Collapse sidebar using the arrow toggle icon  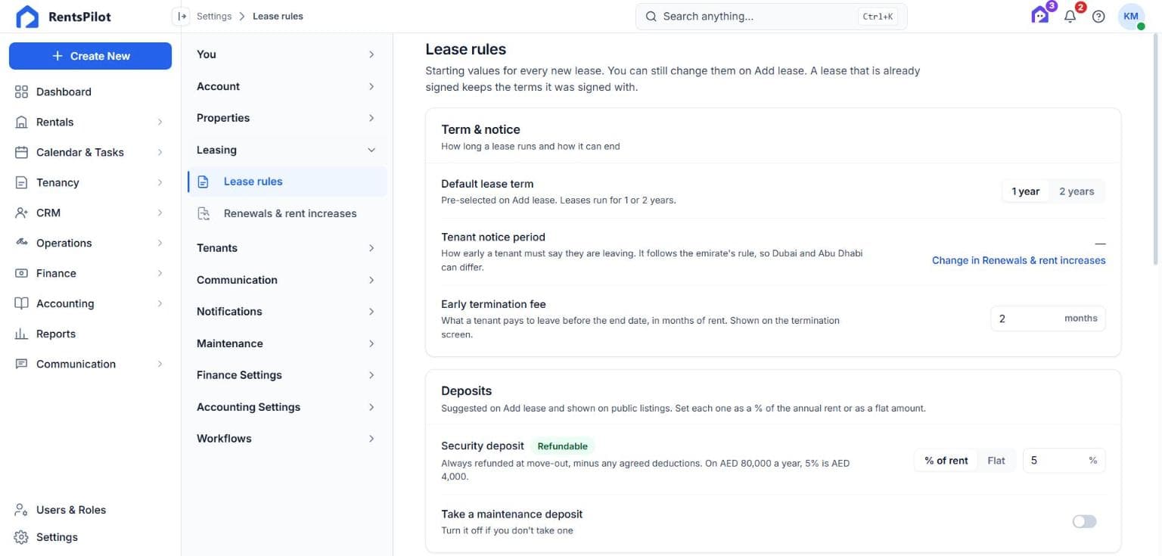(181, 16)
